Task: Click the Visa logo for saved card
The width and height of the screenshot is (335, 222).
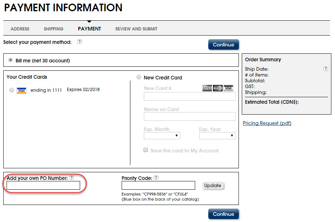Action: (21, 90)
